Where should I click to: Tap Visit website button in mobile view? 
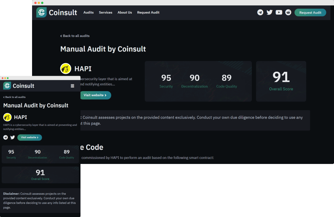pos(30,137)
